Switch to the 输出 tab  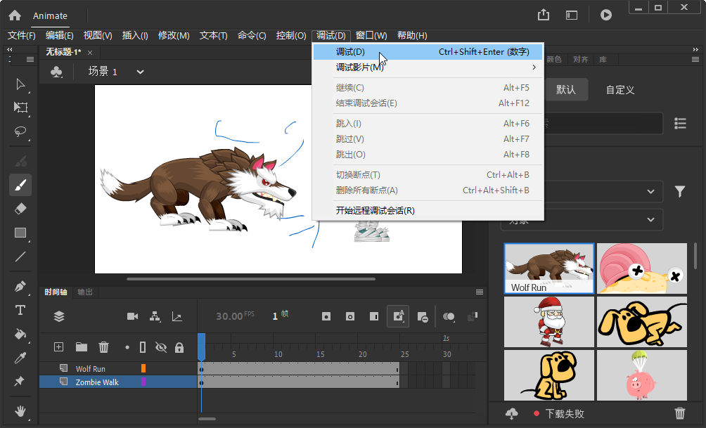84,292
